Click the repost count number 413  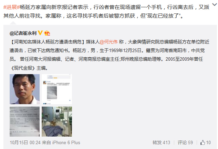166,142
